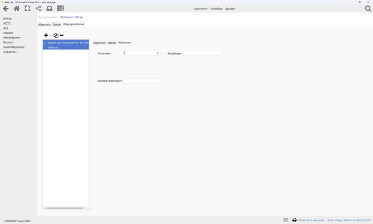Switch to the Warenpositionen tab
Image resolution: width=373 pixels, height=224 pixels.
73,25
